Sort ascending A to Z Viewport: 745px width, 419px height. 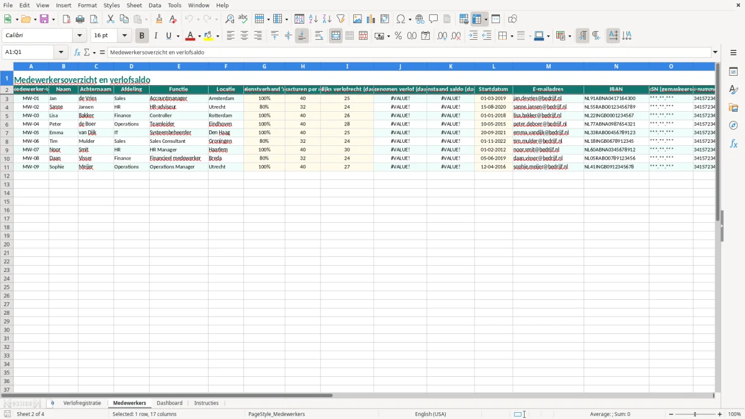[x=314, y=19]
